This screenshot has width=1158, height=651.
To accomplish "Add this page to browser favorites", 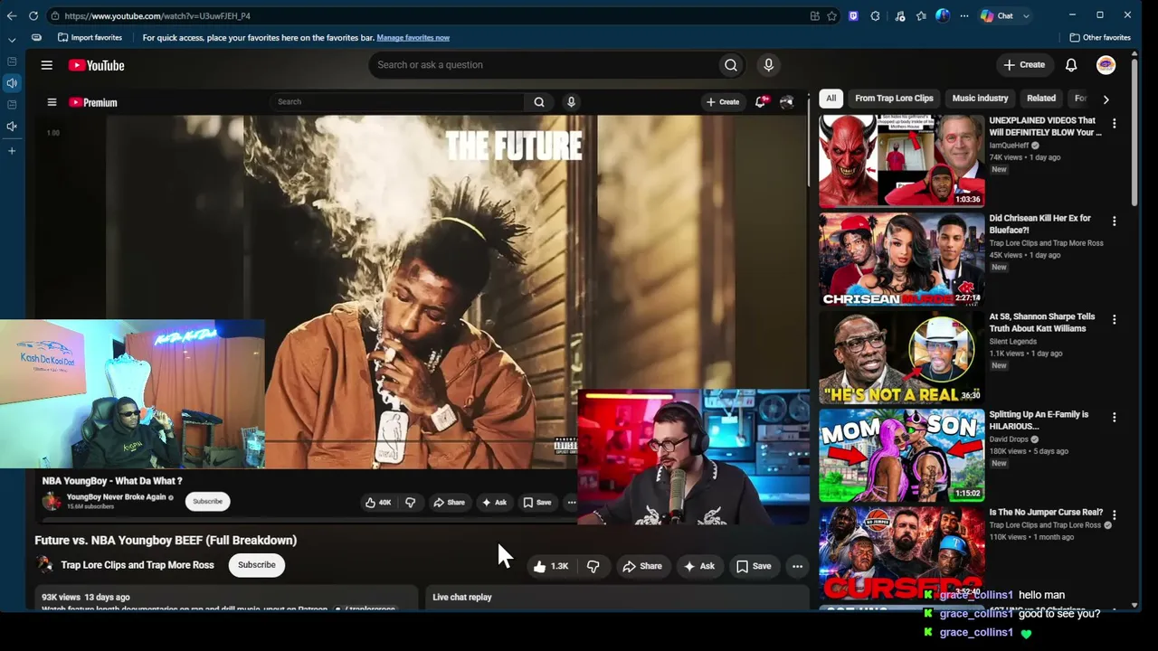I will tap(831, 15).
